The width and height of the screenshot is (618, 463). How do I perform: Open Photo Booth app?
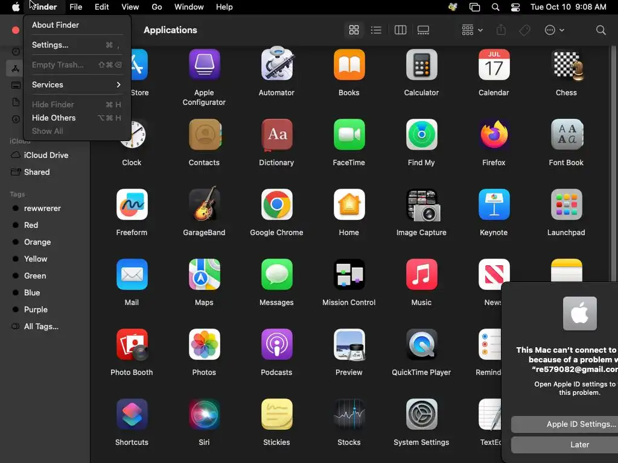click(x=132, y=344)
